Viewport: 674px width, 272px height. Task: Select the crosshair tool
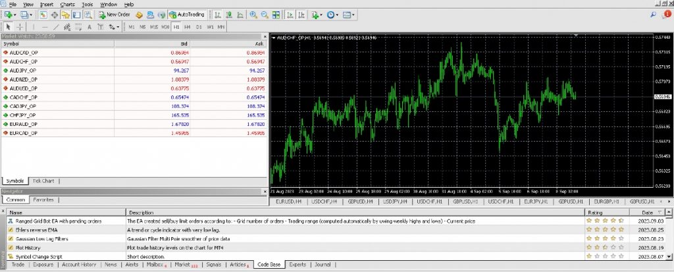(x=20, y=27)
